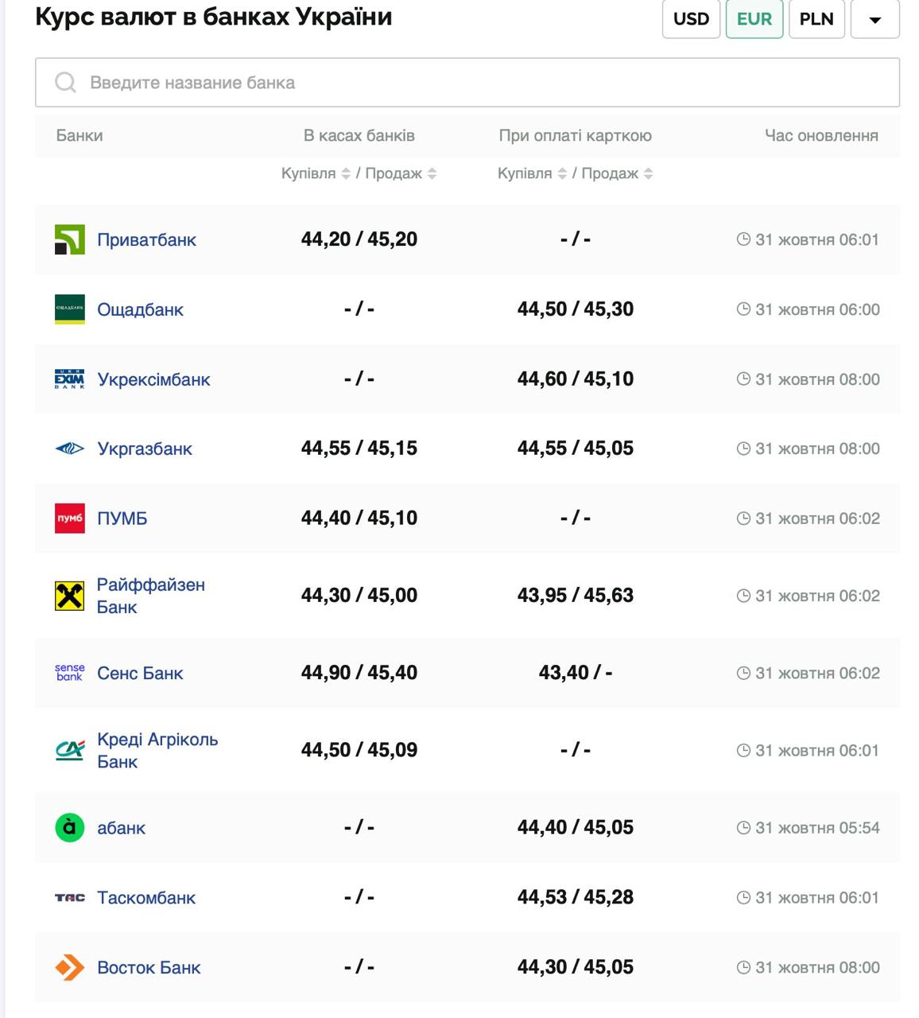
Task: Select the EUR currency tab
Action: 754,19
